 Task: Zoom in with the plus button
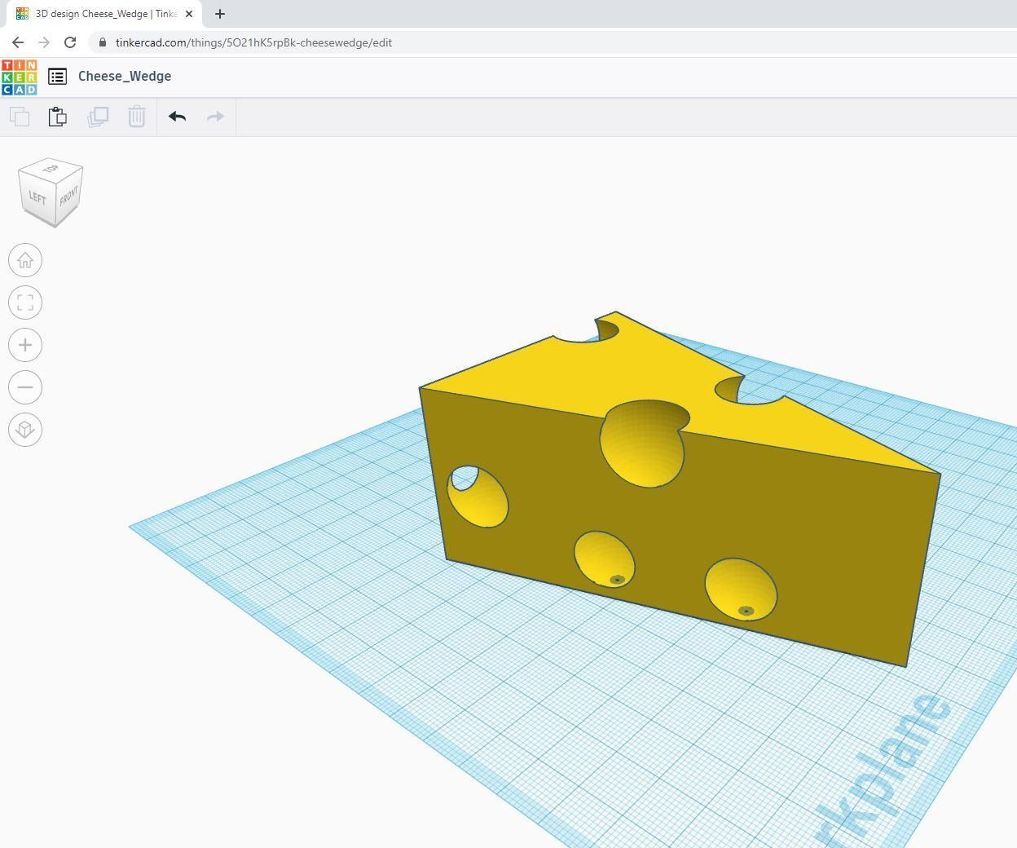coord(25,345)
